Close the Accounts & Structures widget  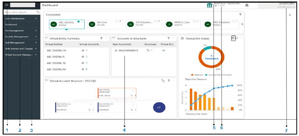click(x=174, y=38)
